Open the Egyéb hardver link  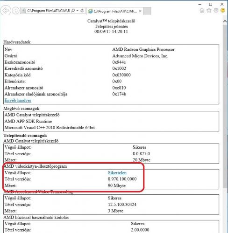(18, 100)
